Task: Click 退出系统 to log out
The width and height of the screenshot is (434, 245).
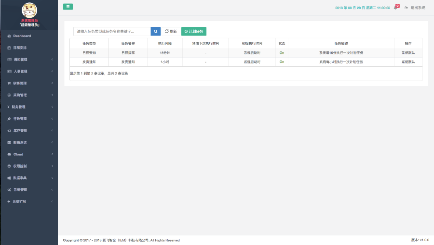Action: coord(415,8)
